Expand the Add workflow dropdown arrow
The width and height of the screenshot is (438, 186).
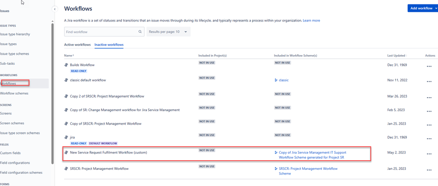click(436, 8)
